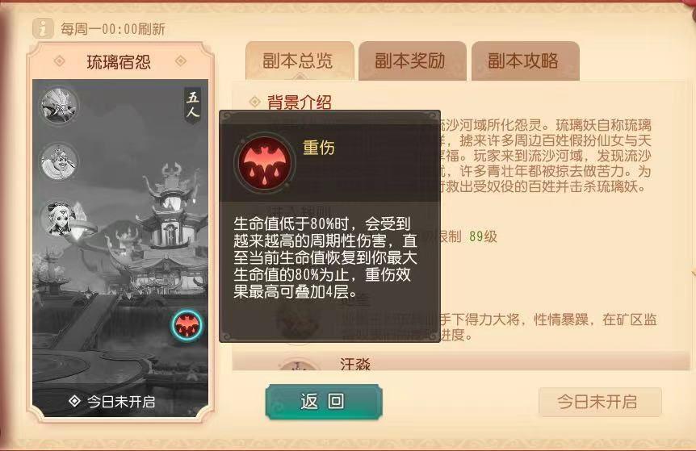Click the info icon beside weekly refresh text
Image resolution: width=696 pixels, height=451 pixels.
[43, 29]
